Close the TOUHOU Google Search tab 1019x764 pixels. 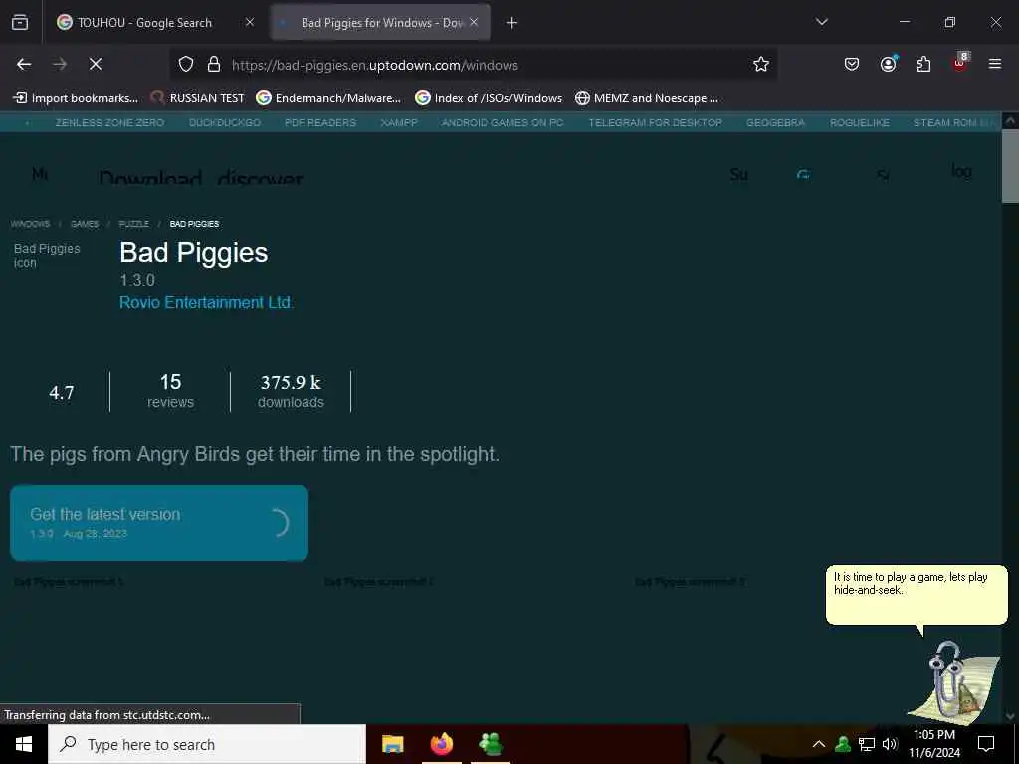250,23
